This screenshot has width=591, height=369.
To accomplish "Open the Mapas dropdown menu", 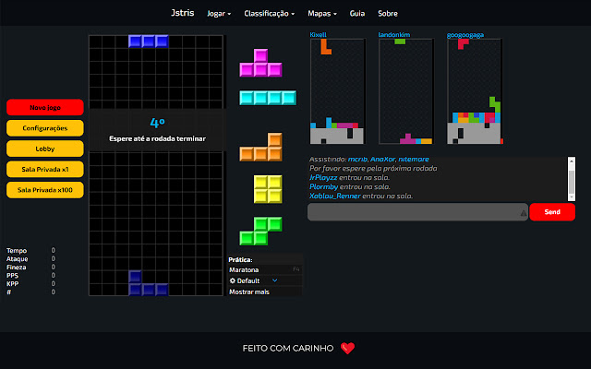I will click(322, 14).
